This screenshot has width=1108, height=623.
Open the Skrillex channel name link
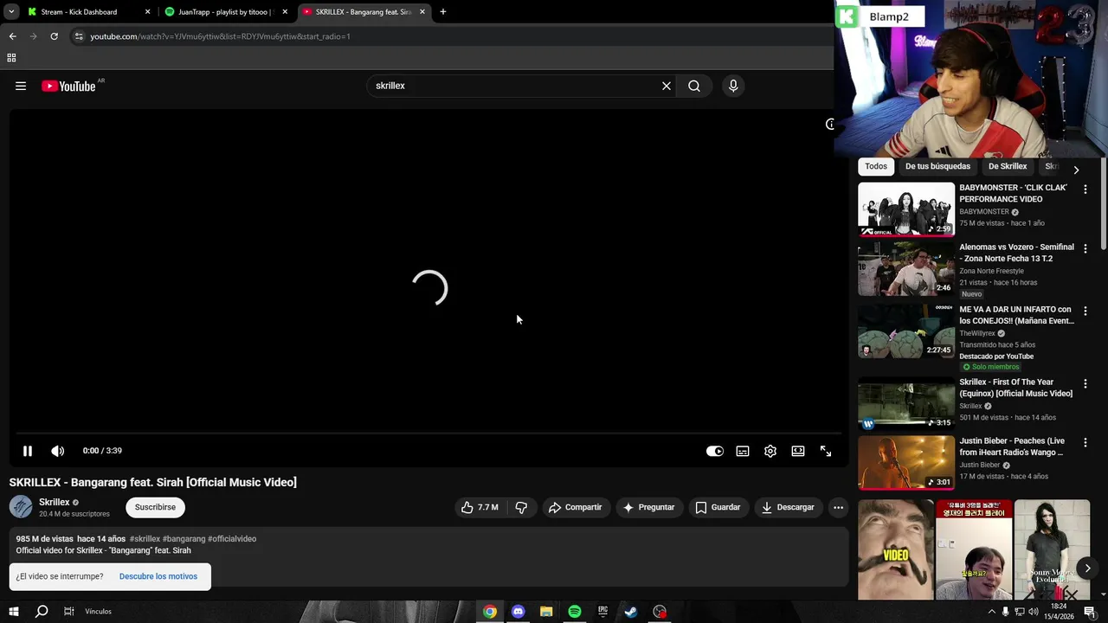55,502
